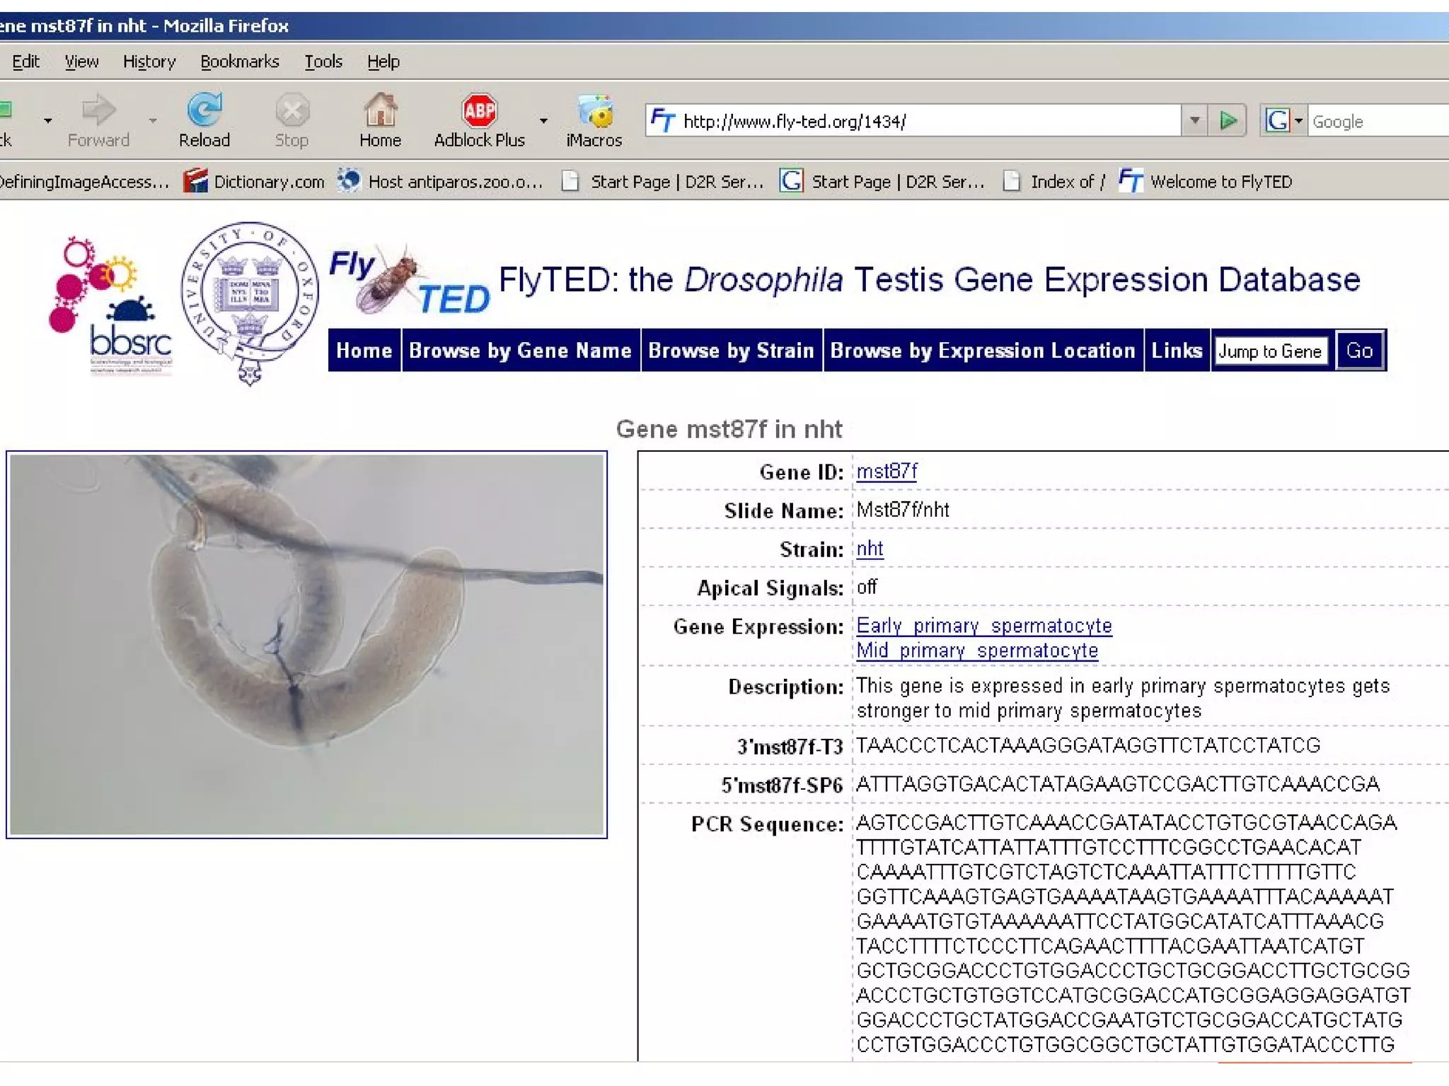
Task: Open the Bookmarks menu
Action: coord(239,62)
